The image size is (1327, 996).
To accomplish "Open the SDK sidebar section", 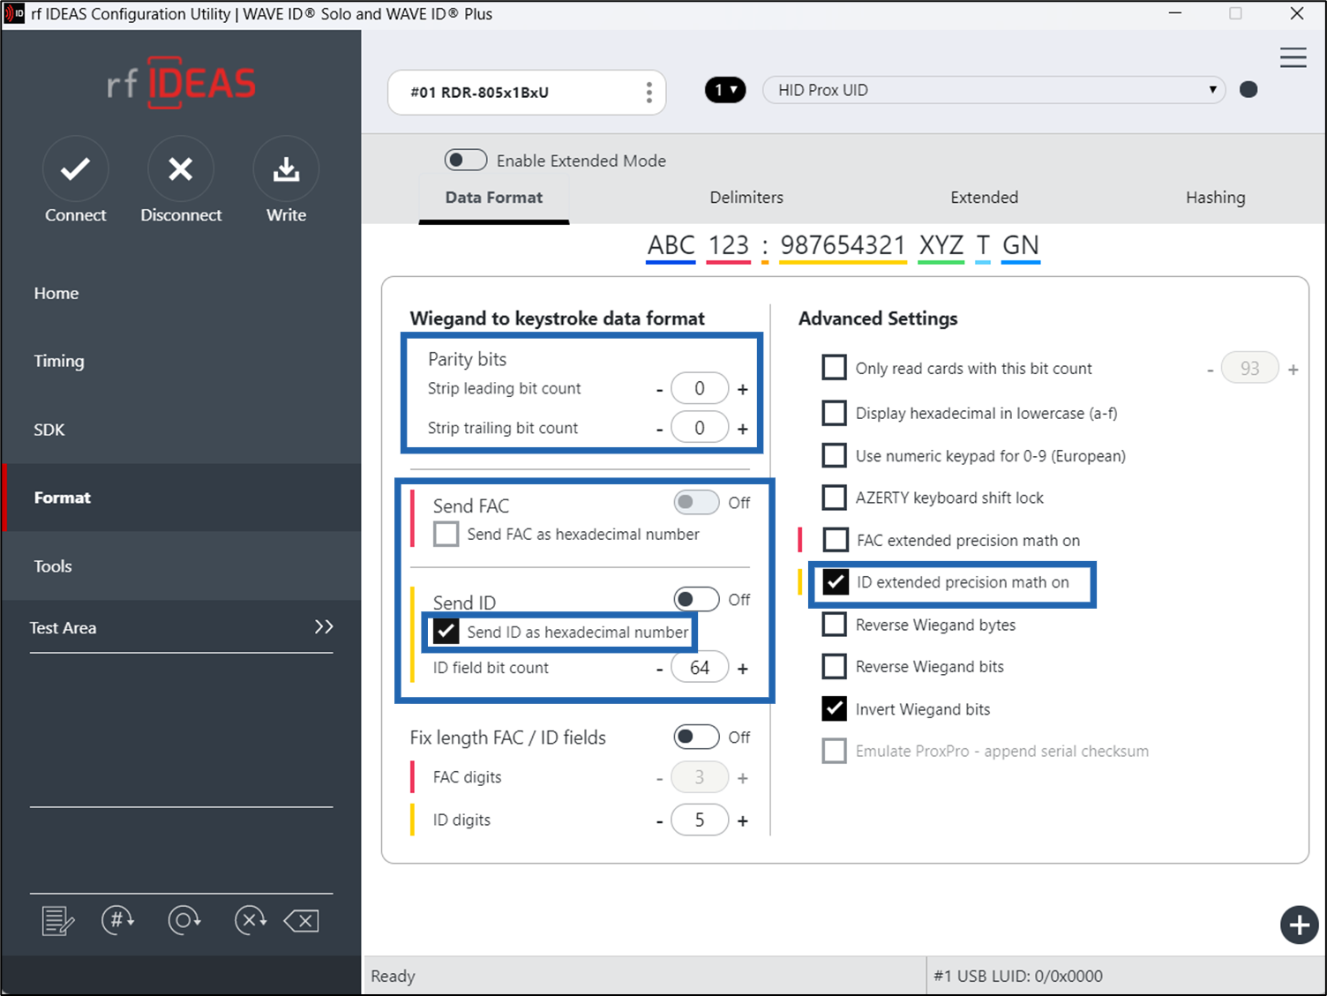I will point(49,430).
